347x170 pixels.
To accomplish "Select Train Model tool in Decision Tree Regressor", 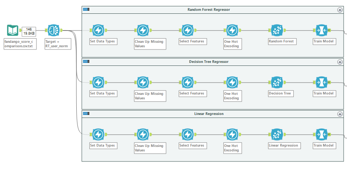I will (322, 83).
